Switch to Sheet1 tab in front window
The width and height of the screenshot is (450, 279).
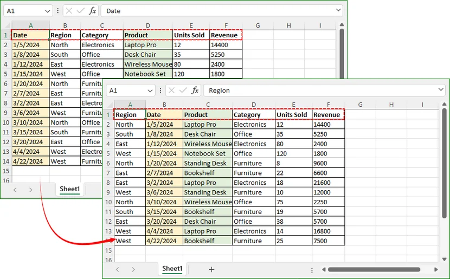click(x=172, y=269)
